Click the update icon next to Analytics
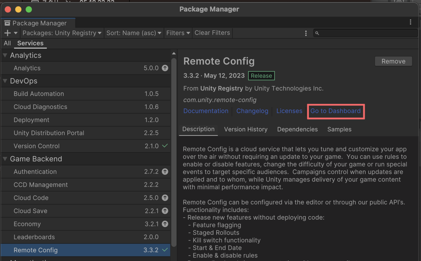This screenshot has height=261, width=421. [x=165, y=68]
